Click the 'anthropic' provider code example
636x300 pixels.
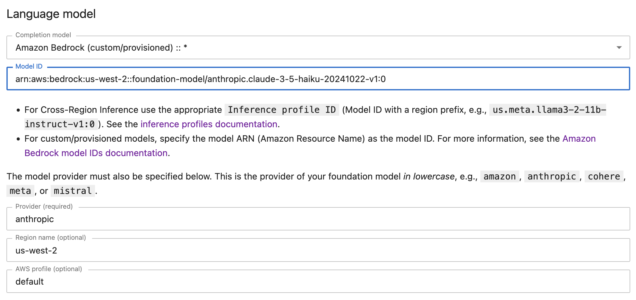(552, 176)
